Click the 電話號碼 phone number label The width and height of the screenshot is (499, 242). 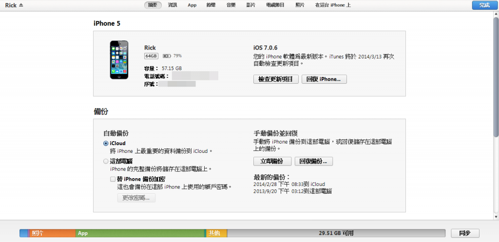pos(156,76)
